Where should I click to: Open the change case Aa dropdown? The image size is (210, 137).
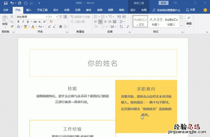[41, 27]
